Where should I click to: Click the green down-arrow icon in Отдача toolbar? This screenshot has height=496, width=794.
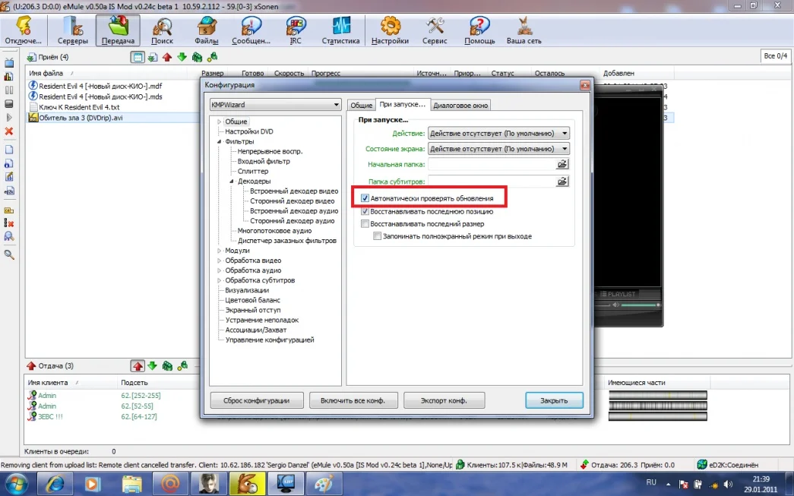coord(153,366)
